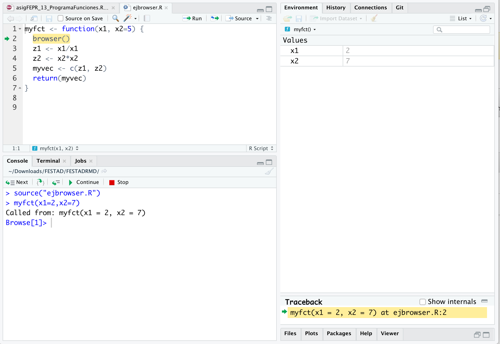
Task: Click x2 value row in Environment
Action: [387, 61]
